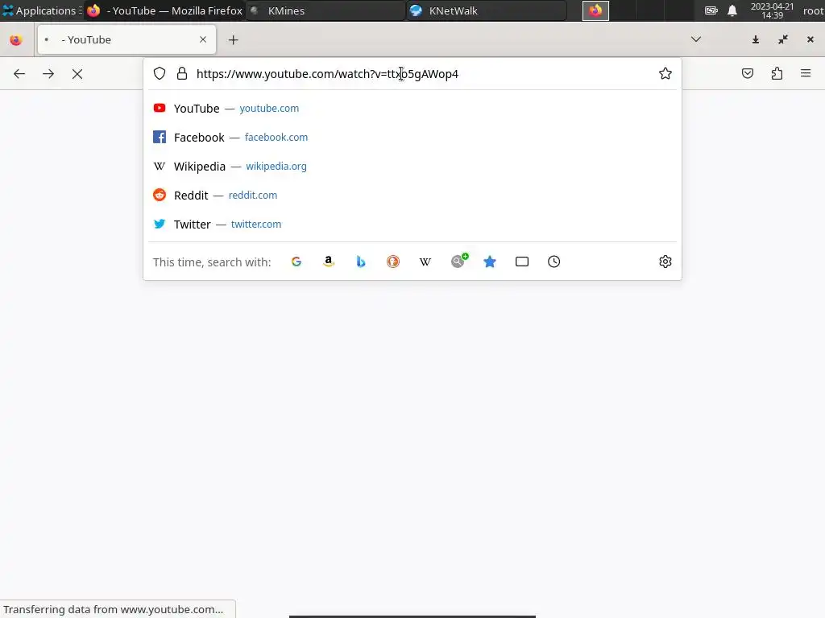Open a new tab with plus

click(233, 40)
